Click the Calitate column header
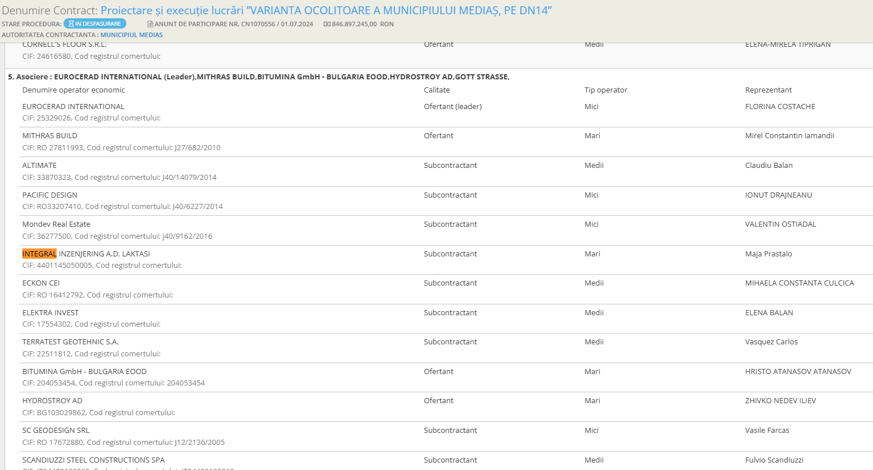 coord(437,90)
